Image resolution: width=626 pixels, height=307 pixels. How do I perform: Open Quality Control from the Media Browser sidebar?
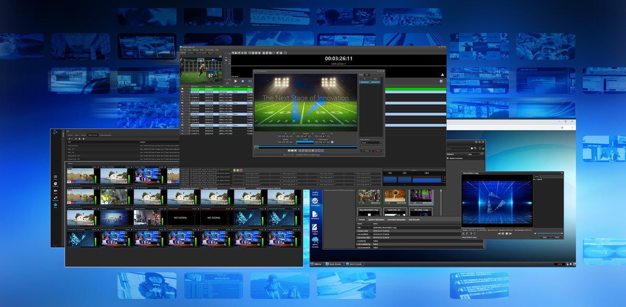[315, 192]
